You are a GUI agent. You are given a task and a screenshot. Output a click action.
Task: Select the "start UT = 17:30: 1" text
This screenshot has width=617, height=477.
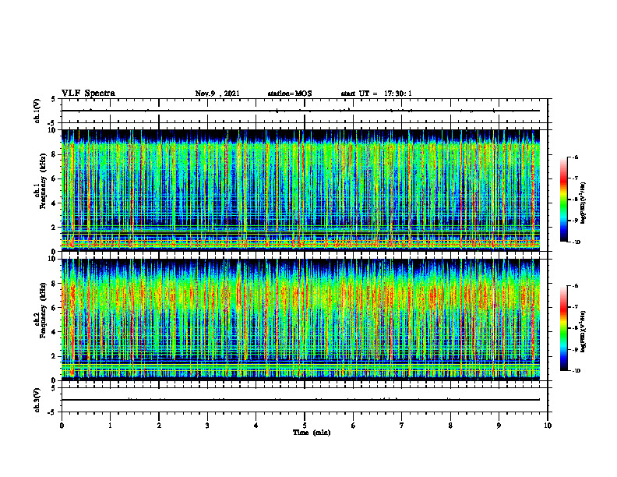(376, 94)
